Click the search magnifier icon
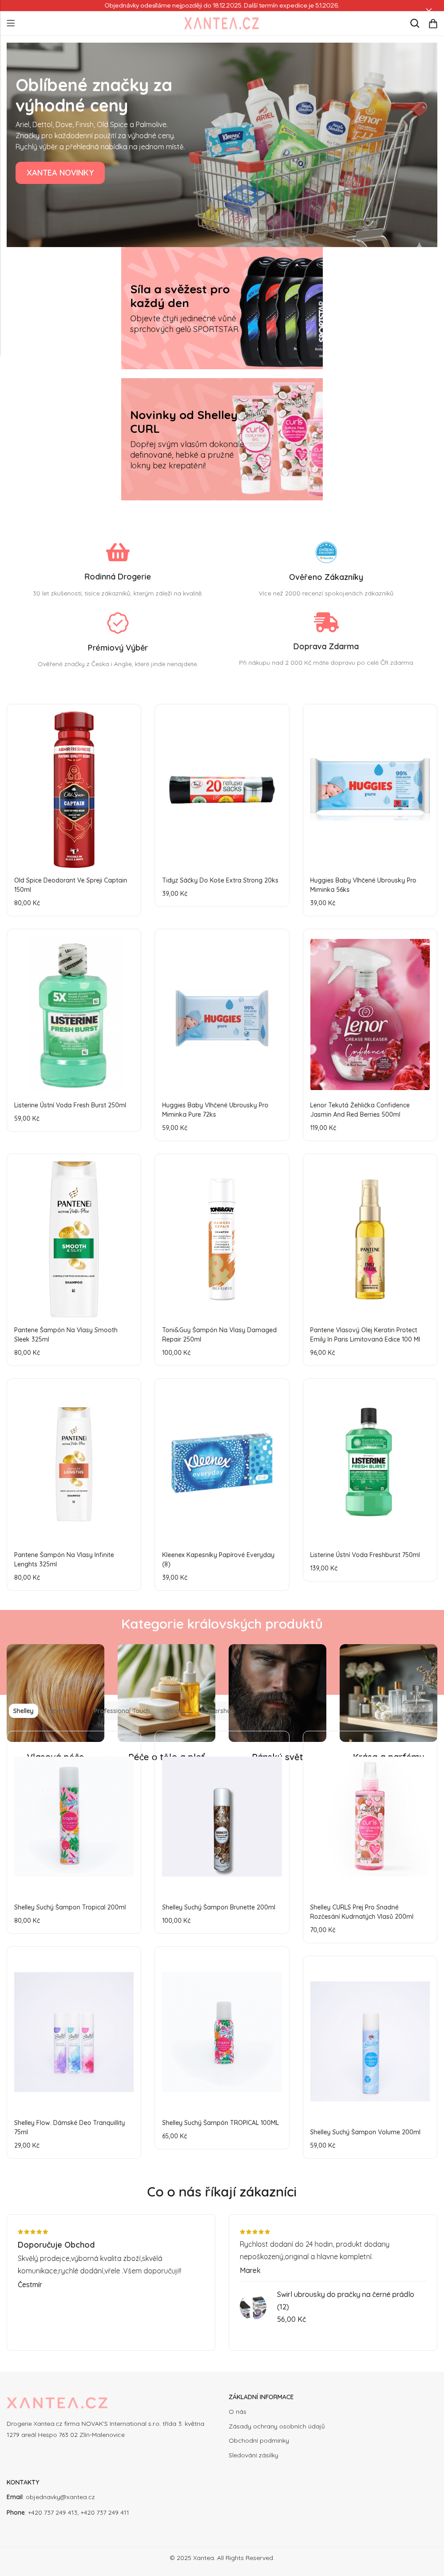Screen dimensions: 444x2576 pyautogui.click(x=414, y=23)
